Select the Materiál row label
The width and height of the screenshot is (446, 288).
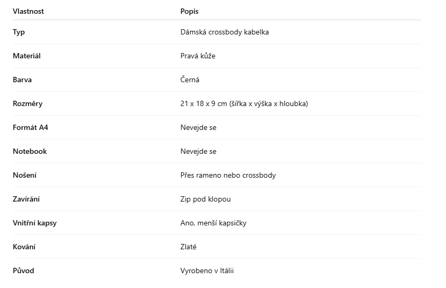(27, 56)
